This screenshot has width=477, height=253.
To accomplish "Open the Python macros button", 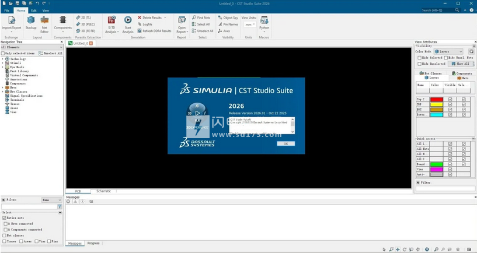I will tap(264, 23).
